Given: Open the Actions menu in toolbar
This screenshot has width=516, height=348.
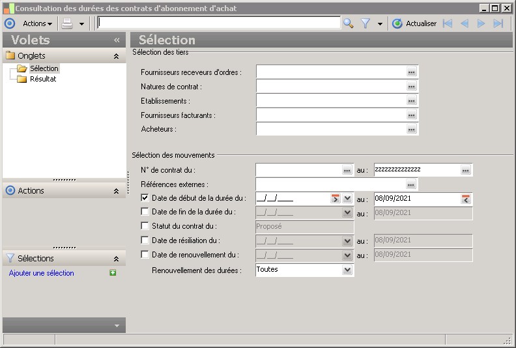Looking at the screenshot, I should coord(37,23).
